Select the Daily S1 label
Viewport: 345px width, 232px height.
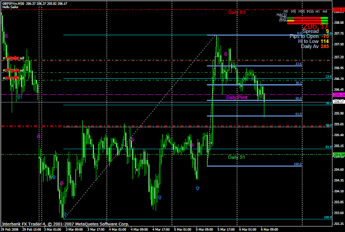coord(236,157)
